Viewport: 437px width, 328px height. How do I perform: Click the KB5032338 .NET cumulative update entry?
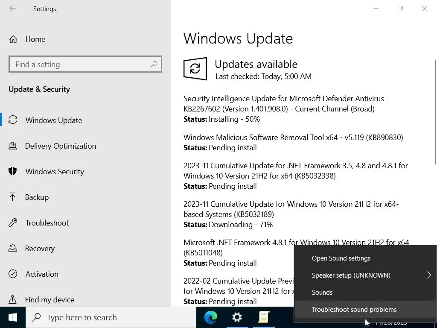[296, 171]
